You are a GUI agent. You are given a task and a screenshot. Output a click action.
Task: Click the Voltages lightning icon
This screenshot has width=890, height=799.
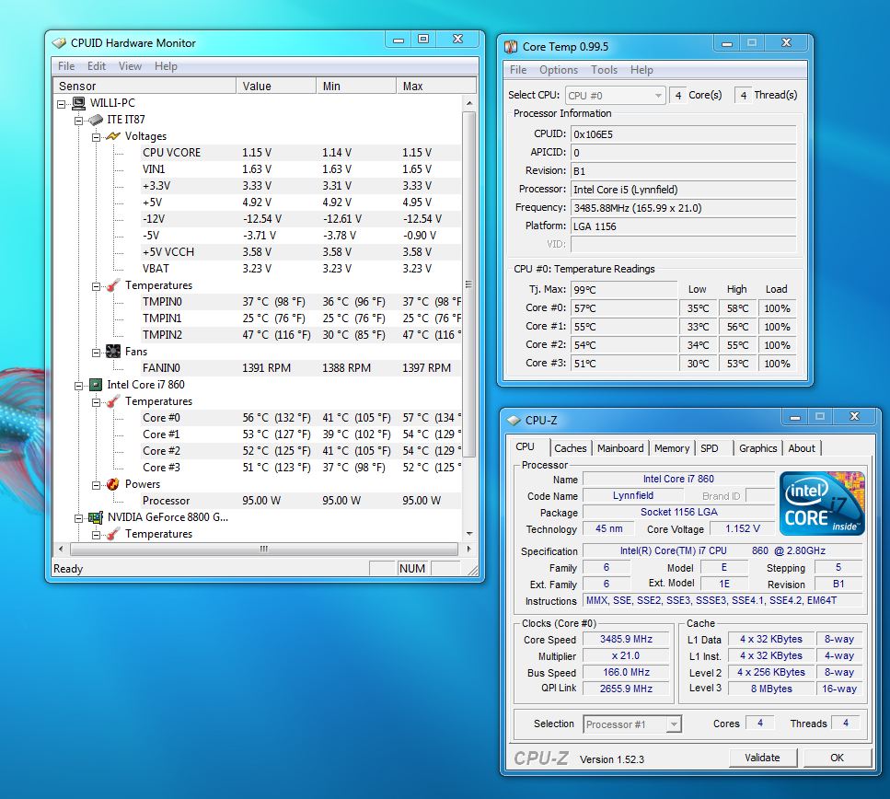tap(113, 136)
